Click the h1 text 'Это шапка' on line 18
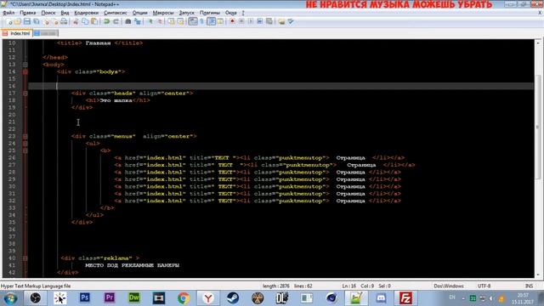Screen dimensions: 544x306 click(x=116, y=100)
